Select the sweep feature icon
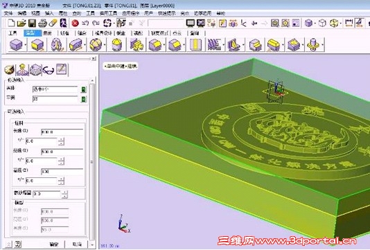The height and width of the screenshot is (250, 370). [76, 45]
